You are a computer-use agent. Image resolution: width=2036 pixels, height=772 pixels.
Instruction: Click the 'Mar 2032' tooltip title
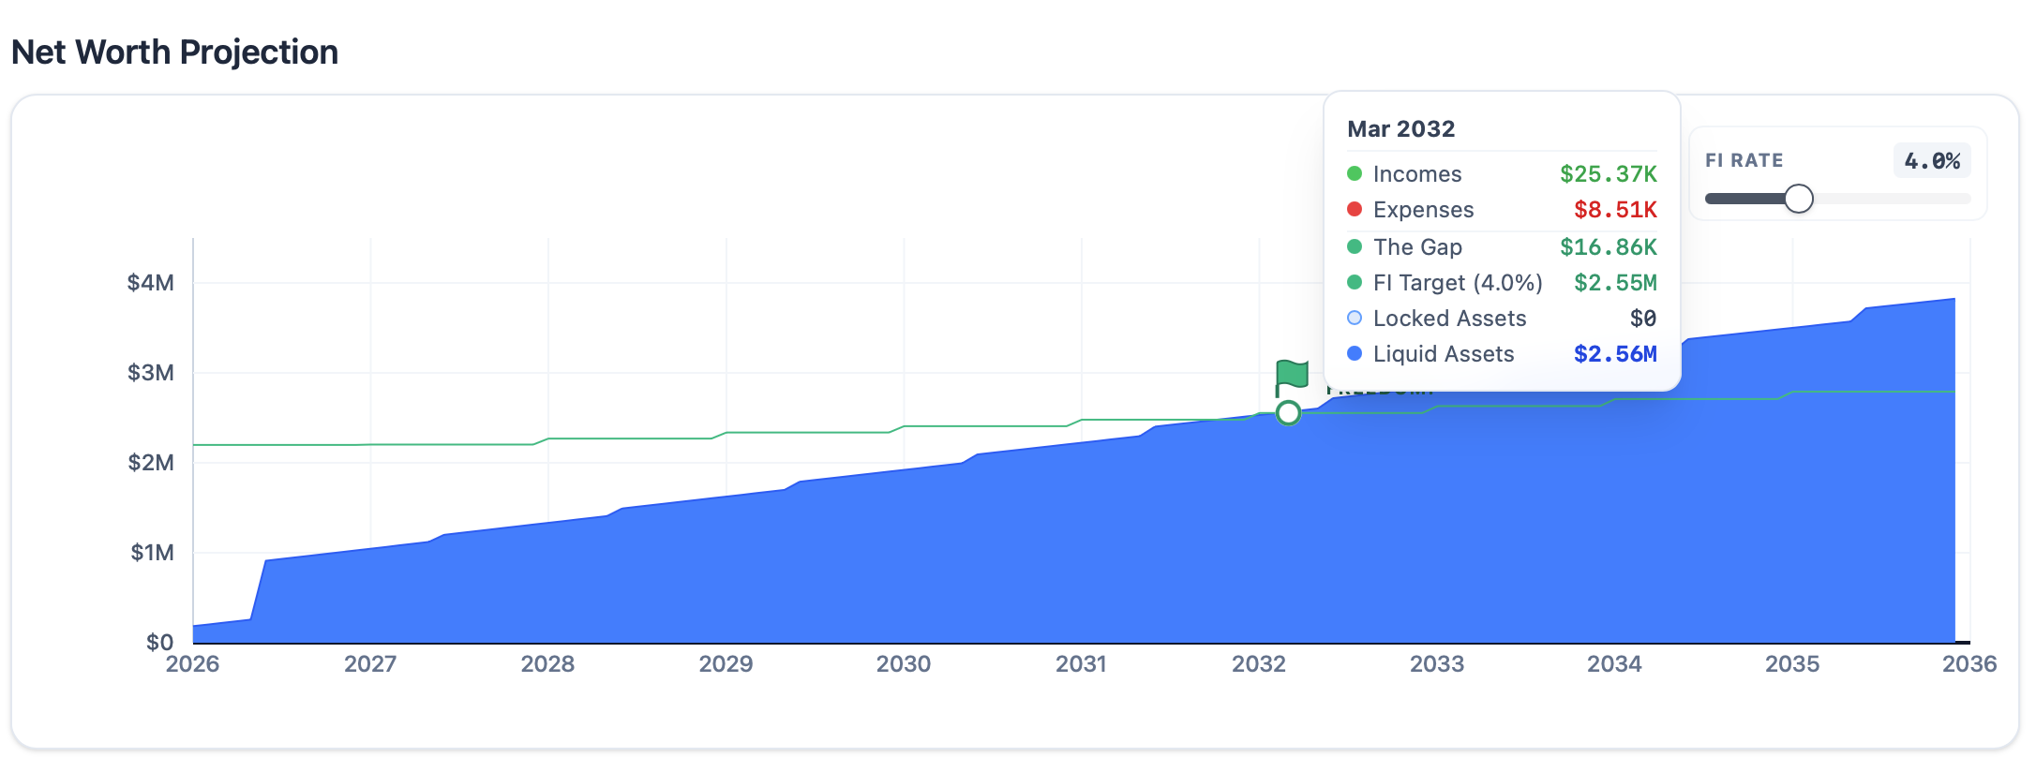(1401, 129)
